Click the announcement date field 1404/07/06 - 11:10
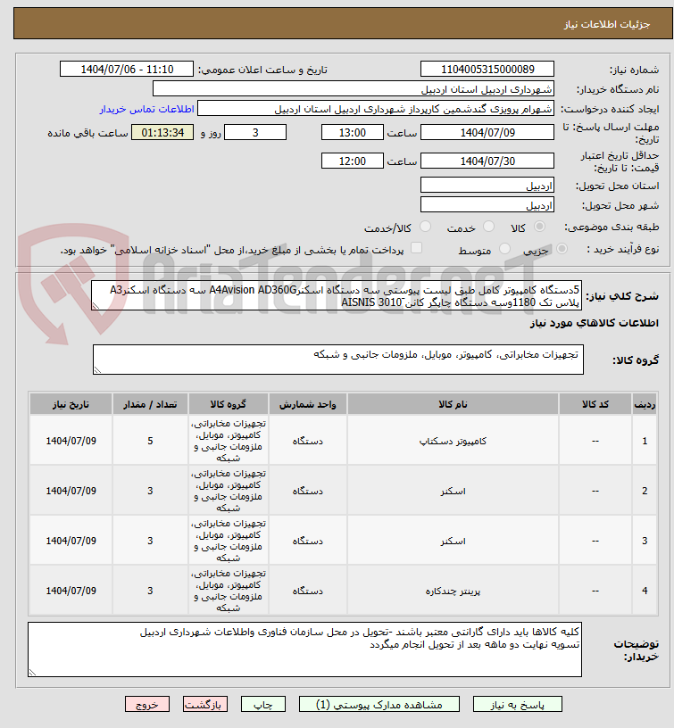 click(127, 70)
